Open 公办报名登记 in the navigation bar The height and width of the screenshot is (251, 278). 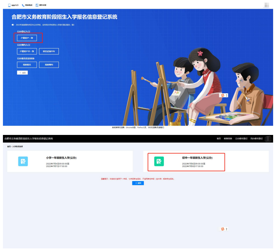[x=241, y=139]
